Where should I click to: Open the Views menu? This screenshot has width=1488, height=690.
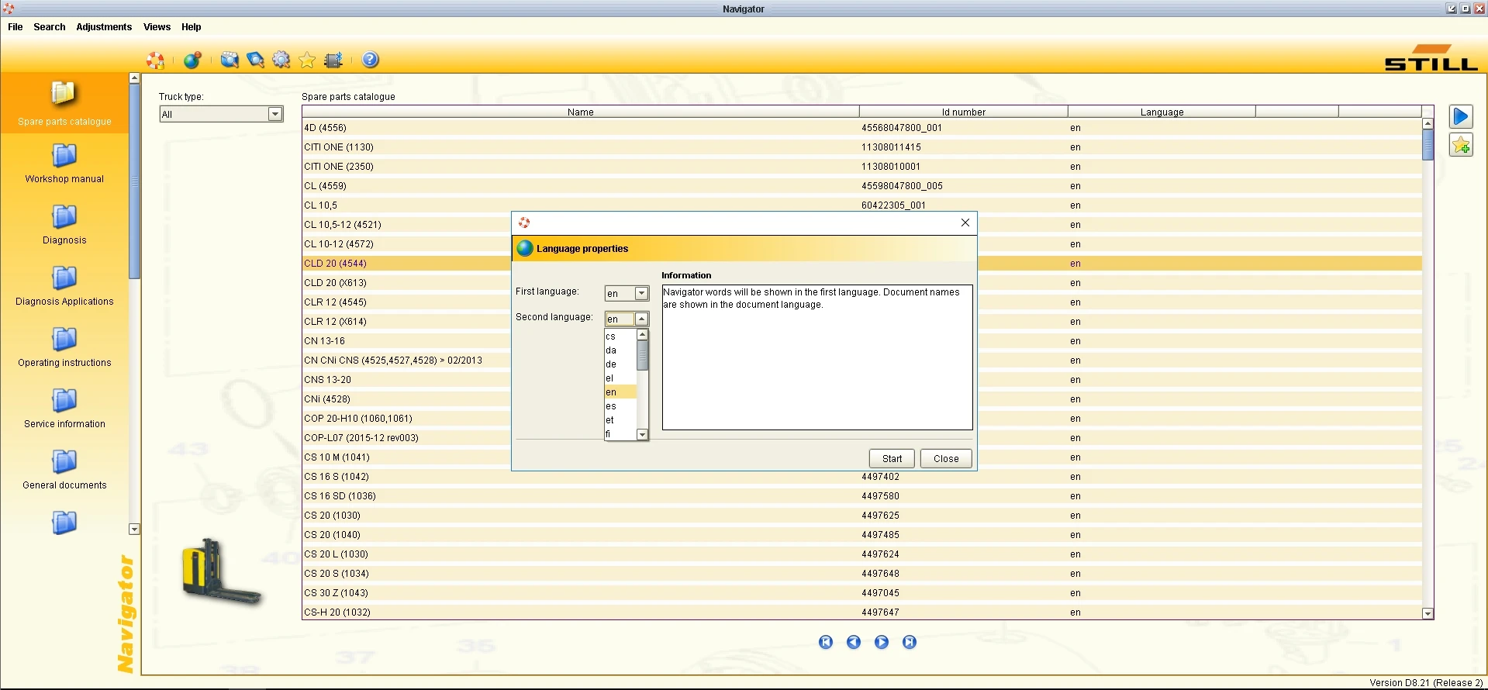pos(157,26)
